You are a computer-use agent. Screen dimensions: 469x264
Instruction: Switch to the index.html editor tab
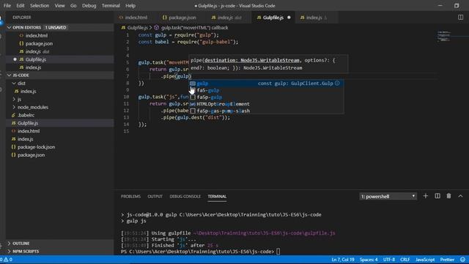coord(133,18)
